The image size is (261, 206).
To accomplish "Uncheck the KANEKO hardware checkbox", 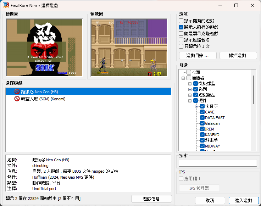I will click(x=202, y=135).
